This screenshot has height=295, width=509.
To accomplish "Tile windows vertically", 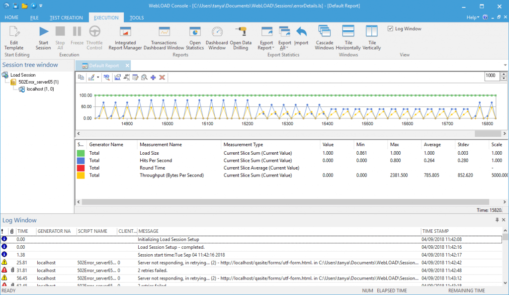I will tap(372, 38).
